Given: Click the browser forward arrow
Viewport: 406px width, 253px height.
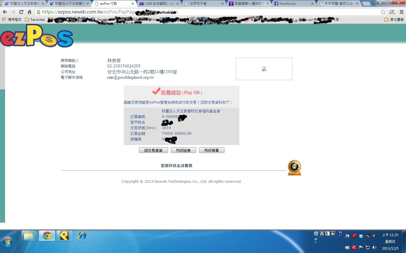Looking at the screenshot, I should click(x=13, y=12).
